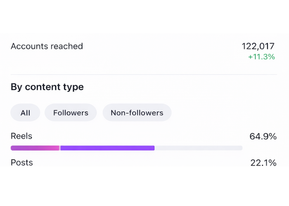The height and width of the screenshot is (206, 289).
Task: Click the green +11.3% change indicator
Action: pos(261,57)
